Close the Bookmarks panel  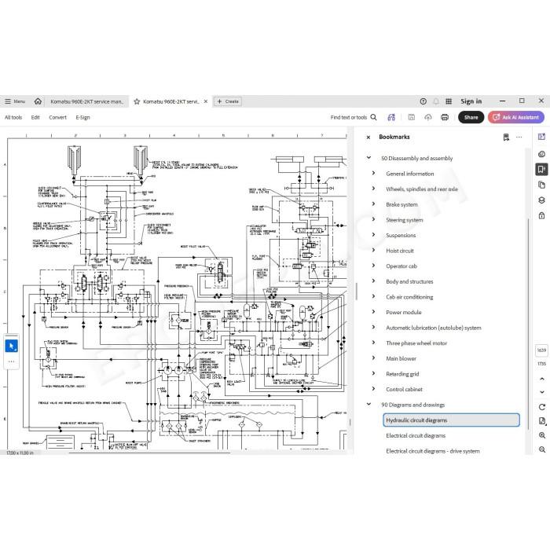[368, 137]
